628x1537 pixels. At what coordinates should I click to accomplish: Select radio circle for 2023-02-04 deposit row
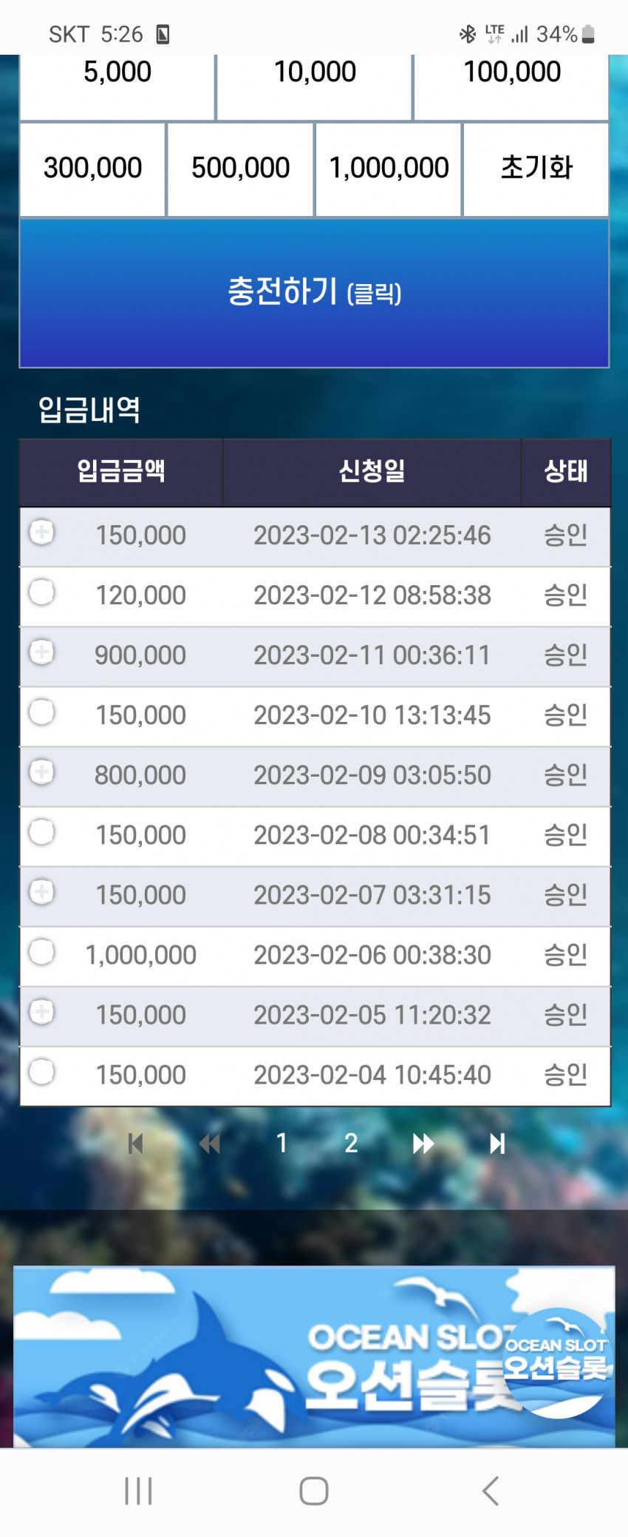pyautogui.click(x=41, y=1071)
